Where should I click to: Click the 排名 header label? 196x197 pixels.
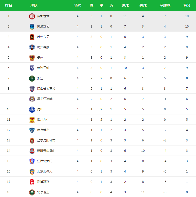[9, 5]
